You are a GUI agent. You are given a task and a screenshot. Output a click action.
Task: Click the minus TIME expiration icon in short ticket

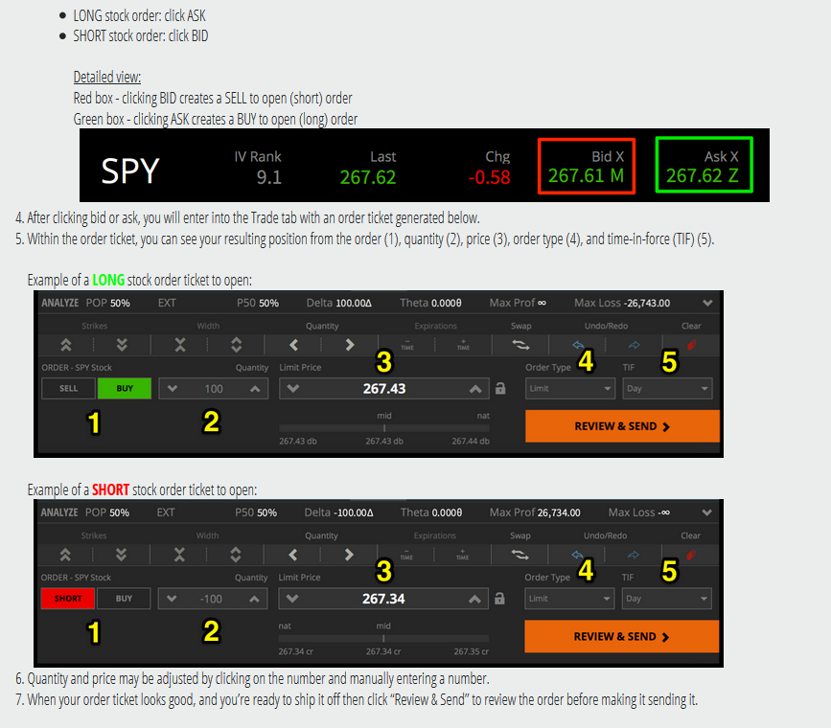pos(406,555)
